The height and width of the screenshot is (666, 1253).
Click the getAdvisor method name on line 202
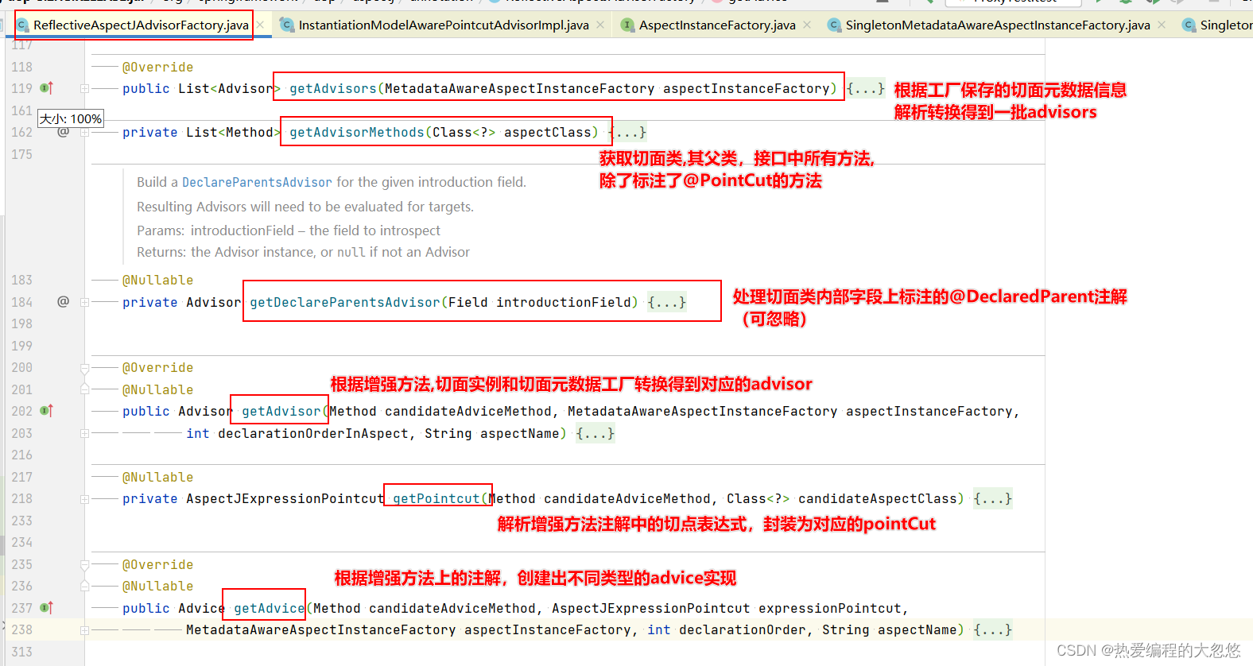click(281, 411)
